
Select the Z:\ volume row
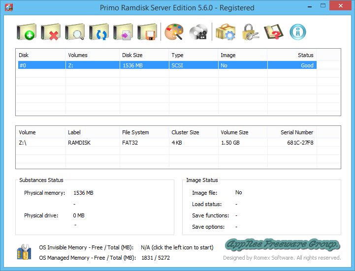click(167, 143)
